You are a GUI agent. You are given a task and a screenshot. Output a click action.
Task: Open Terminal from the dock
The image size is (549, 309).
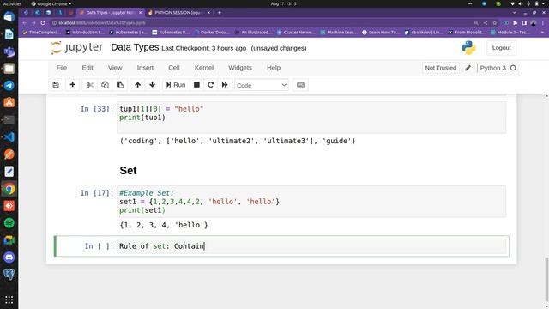[9, 120]
